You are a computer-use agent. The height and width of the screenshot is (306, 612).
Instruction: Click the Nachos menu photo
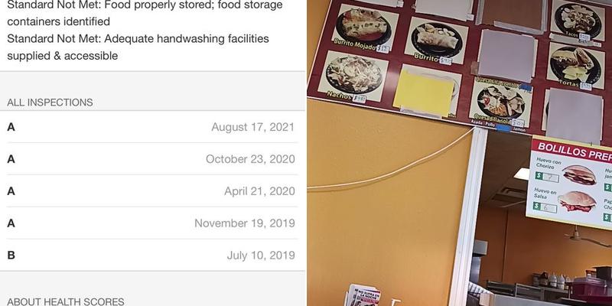click(x=353, y=73)
